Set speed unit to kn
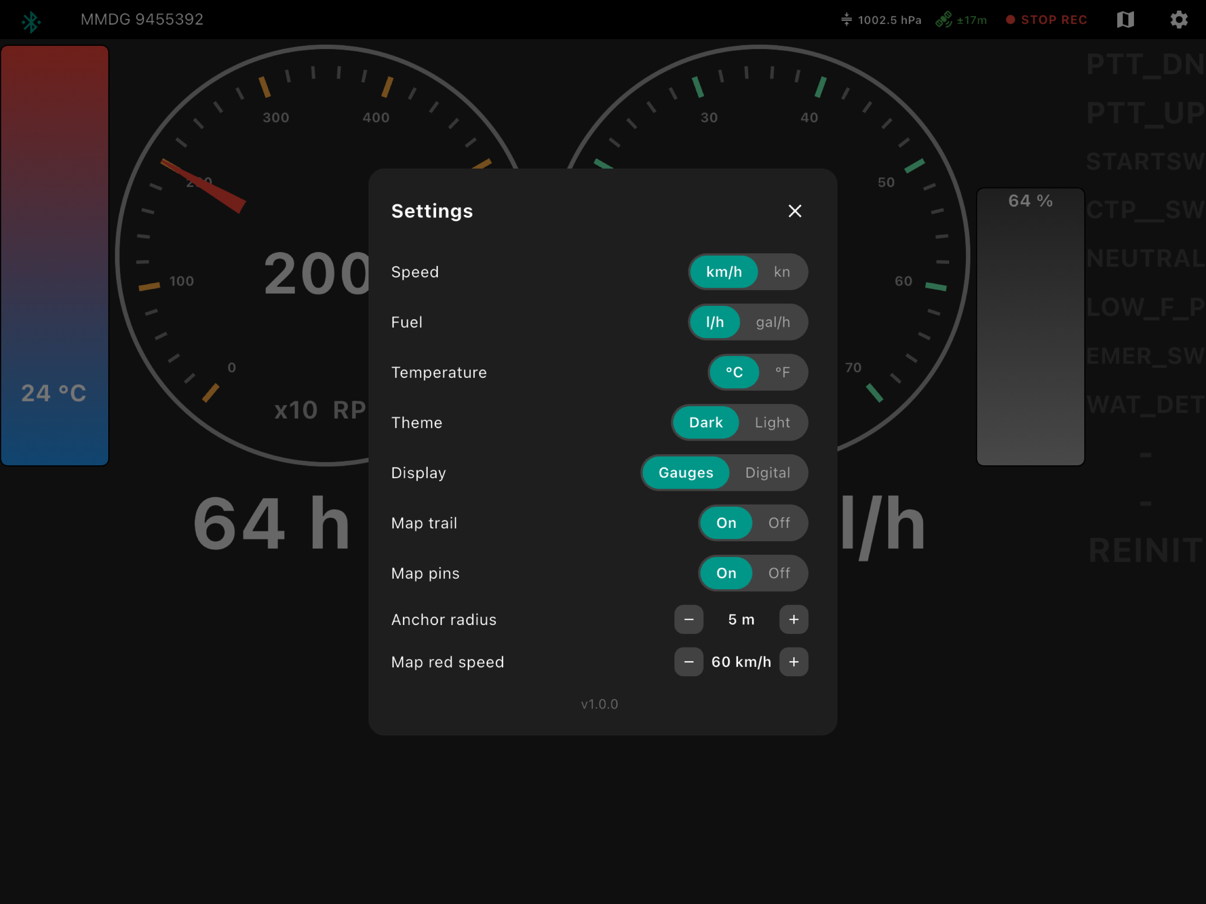This screenshot has width=1206, height=904. pyautogui.click(x=781, y=271)
